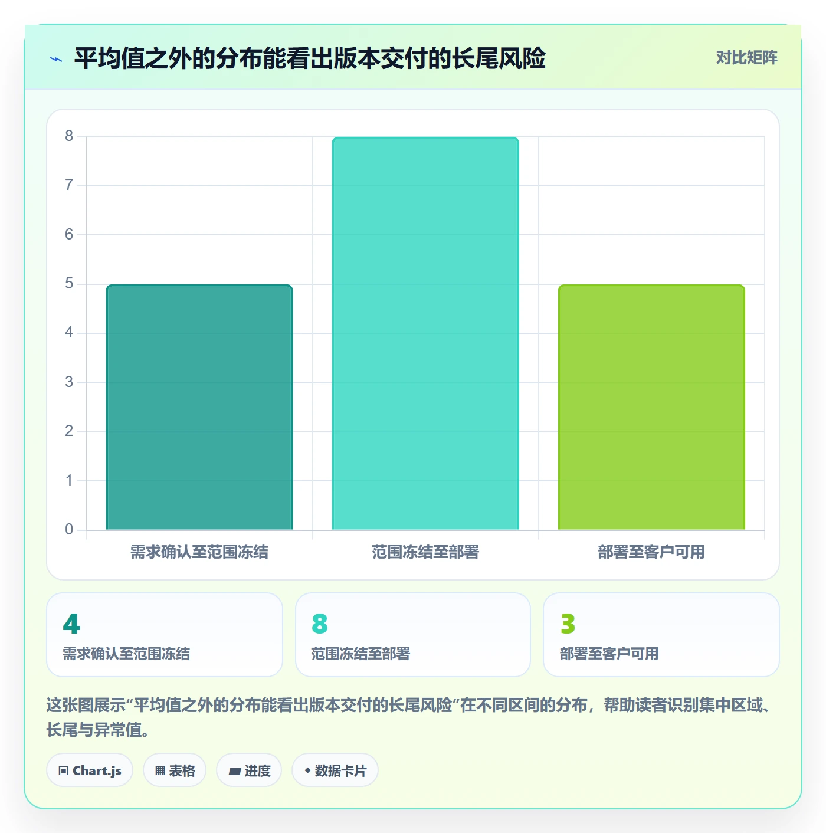Click the lightning icon beside the title
Screen dimensions: 826x833
56,59
